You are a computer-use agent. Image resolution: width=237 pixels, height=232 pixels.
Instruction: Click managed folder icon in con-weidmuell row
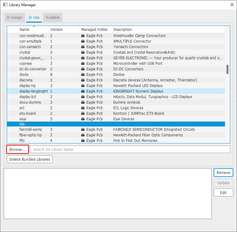pyautogui.click(x=83, y=35)
